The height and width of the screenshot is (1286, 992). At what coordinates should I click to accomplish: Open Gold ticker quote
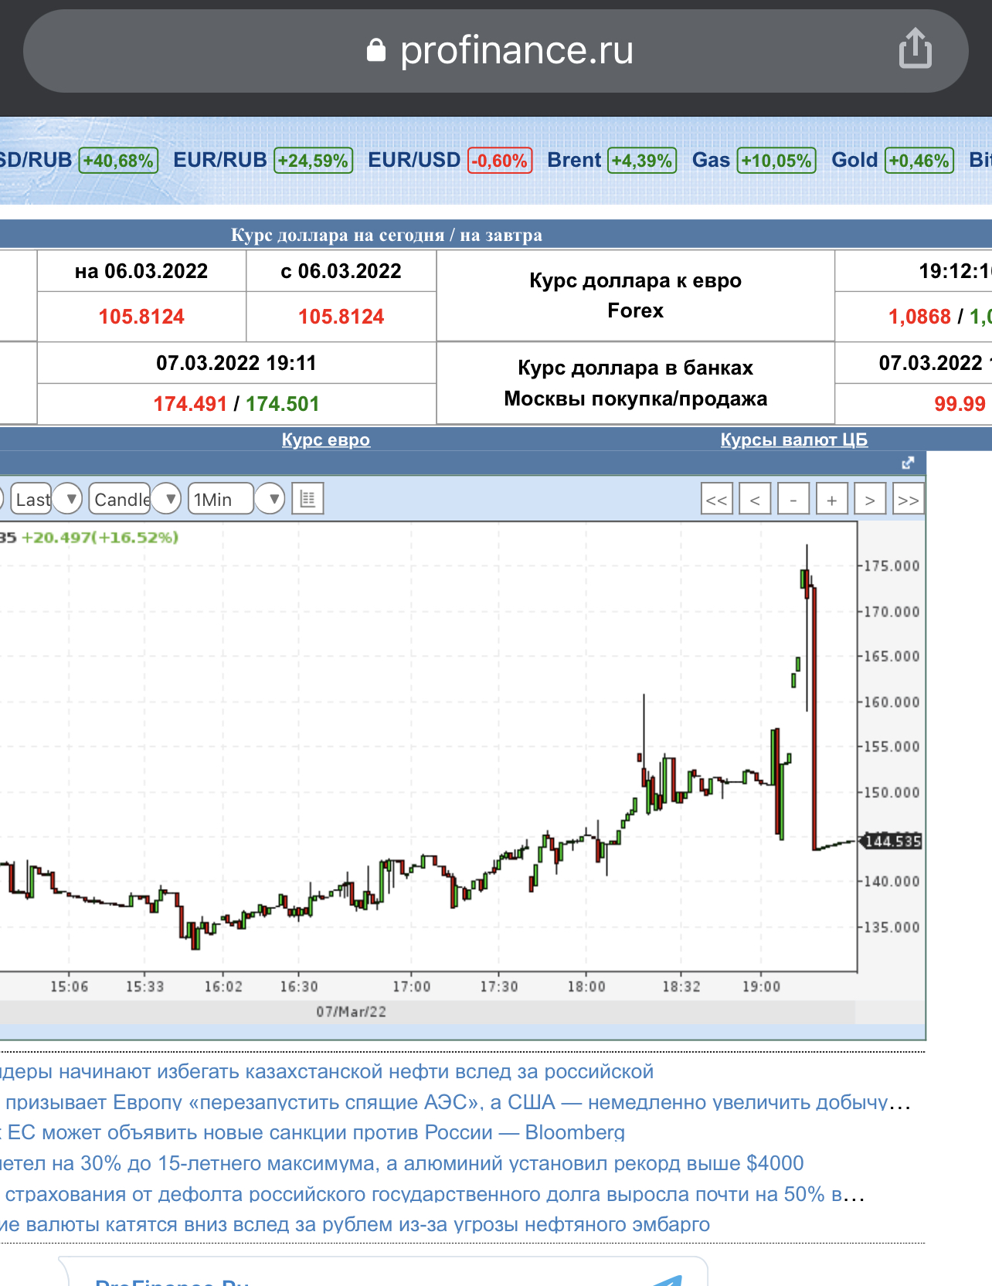854,160
